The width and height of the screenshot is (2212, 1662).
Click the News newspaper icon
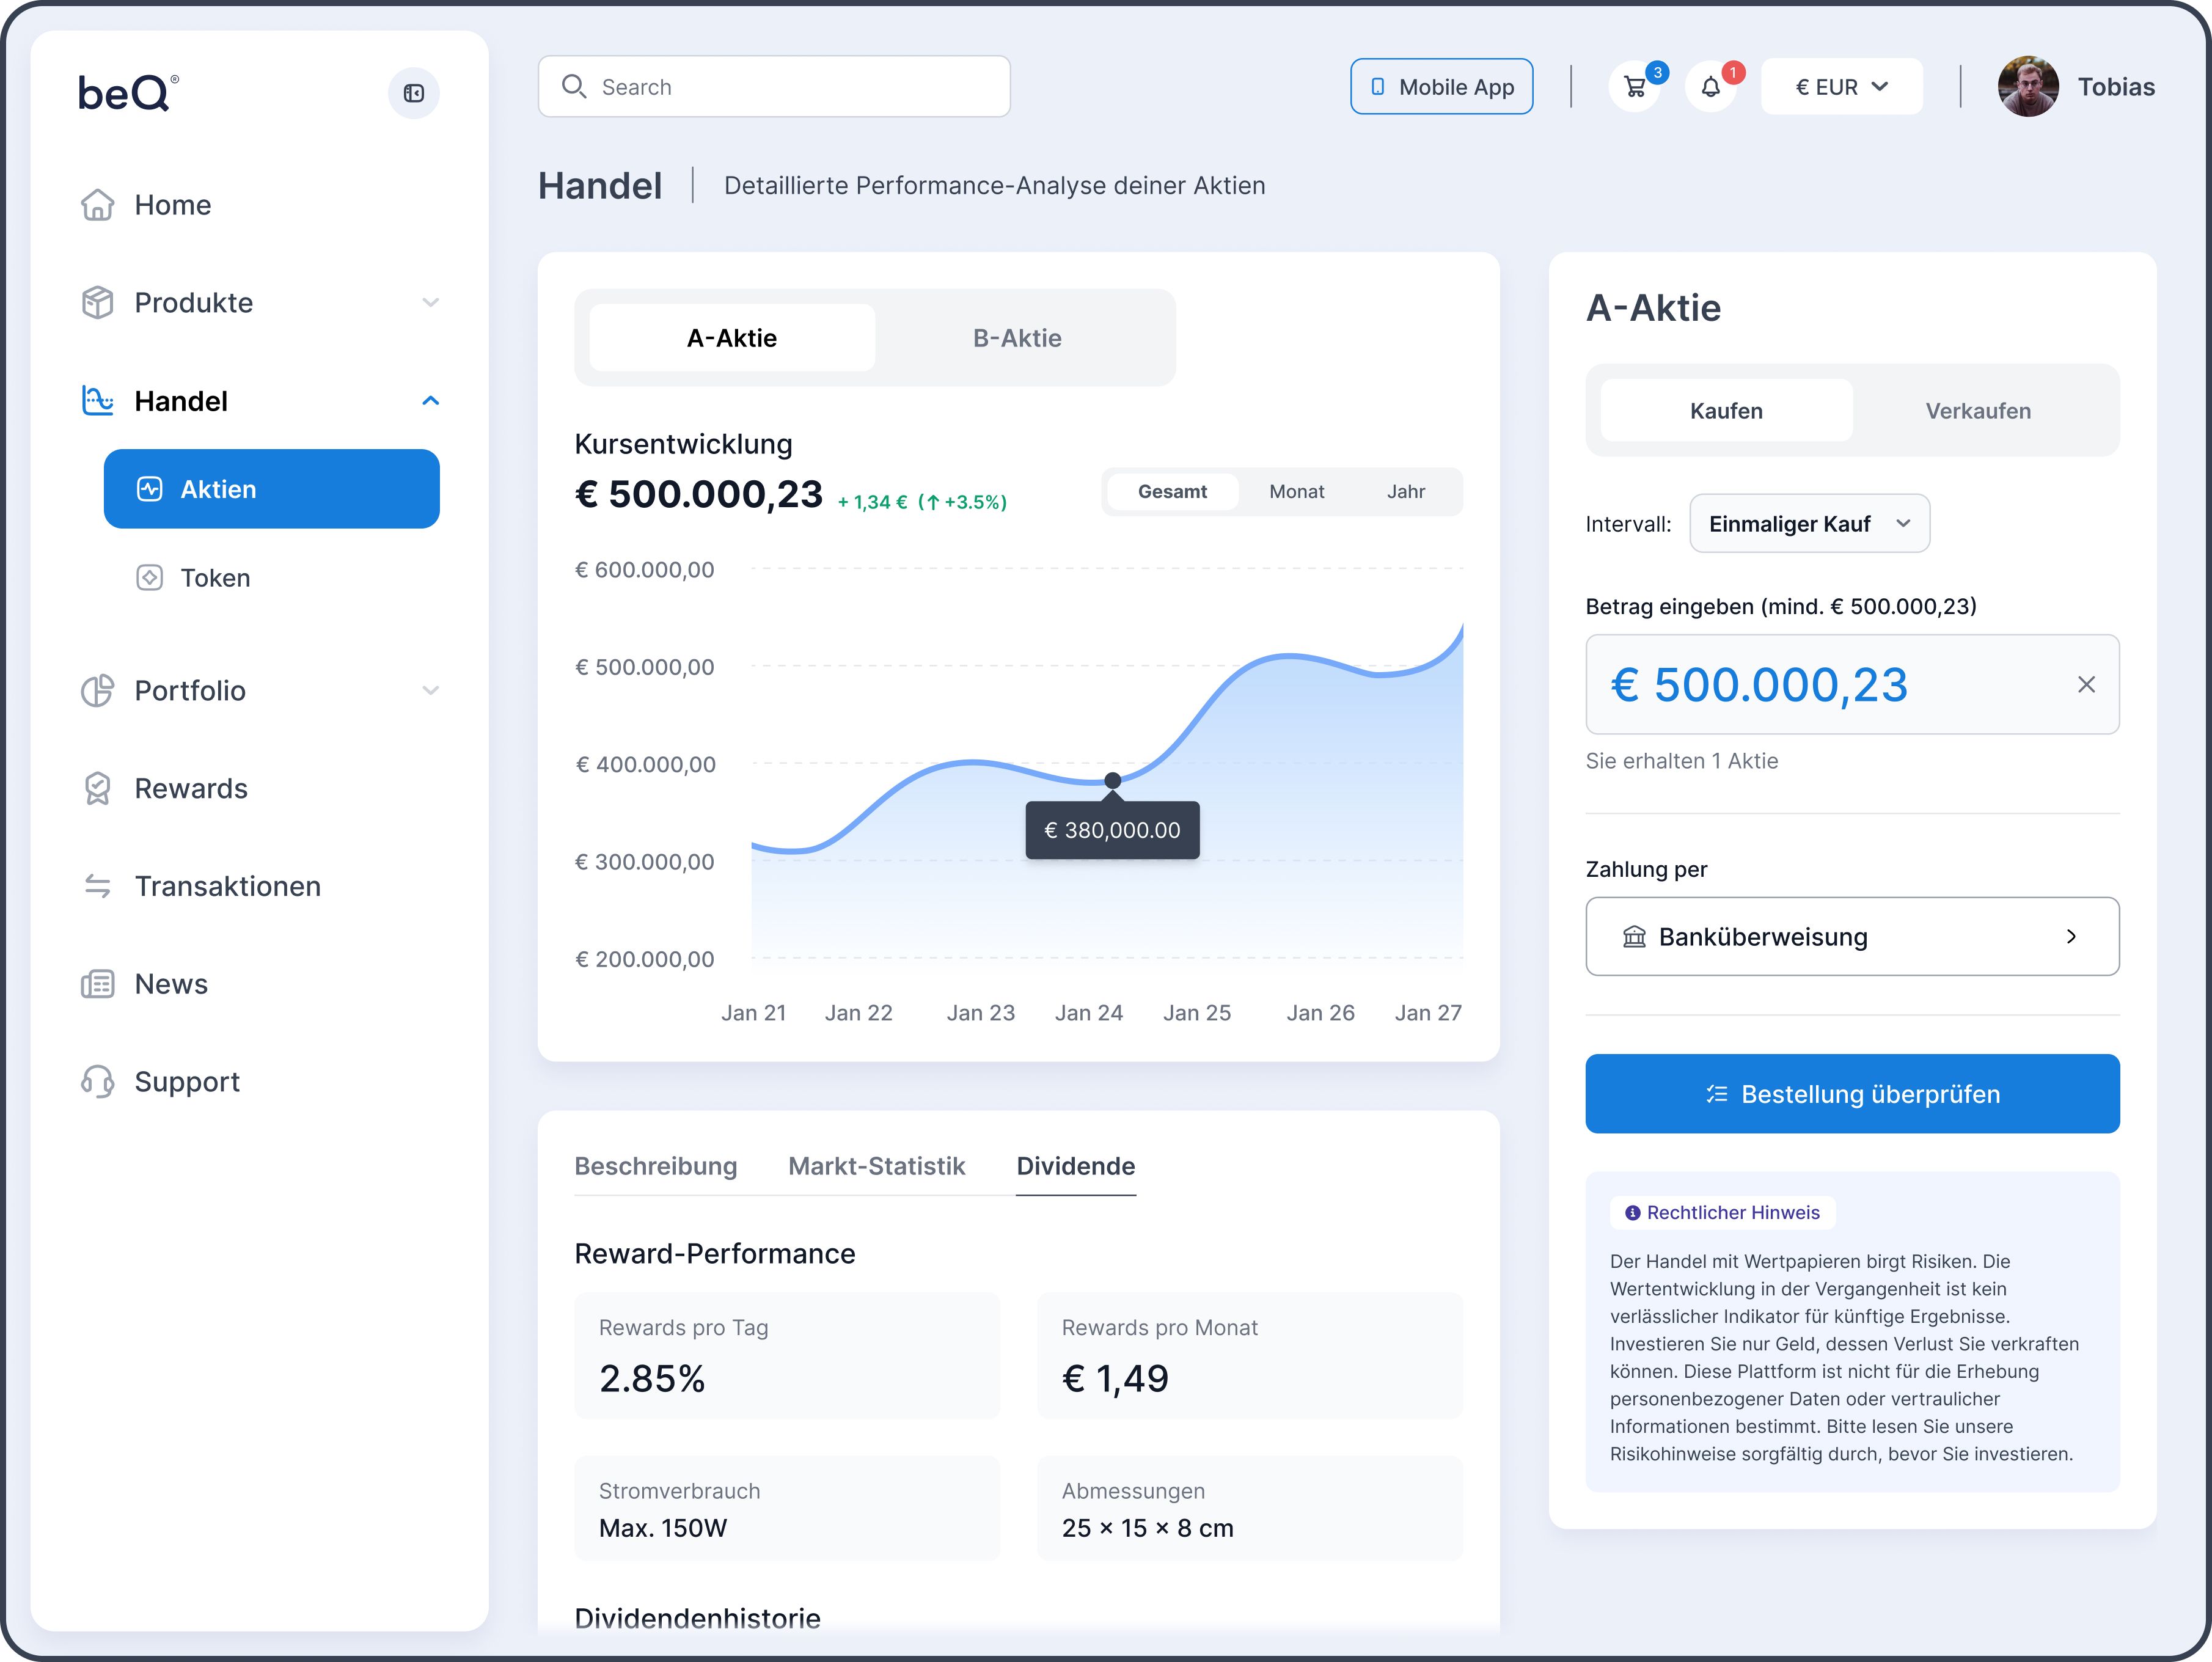point(97,984)
